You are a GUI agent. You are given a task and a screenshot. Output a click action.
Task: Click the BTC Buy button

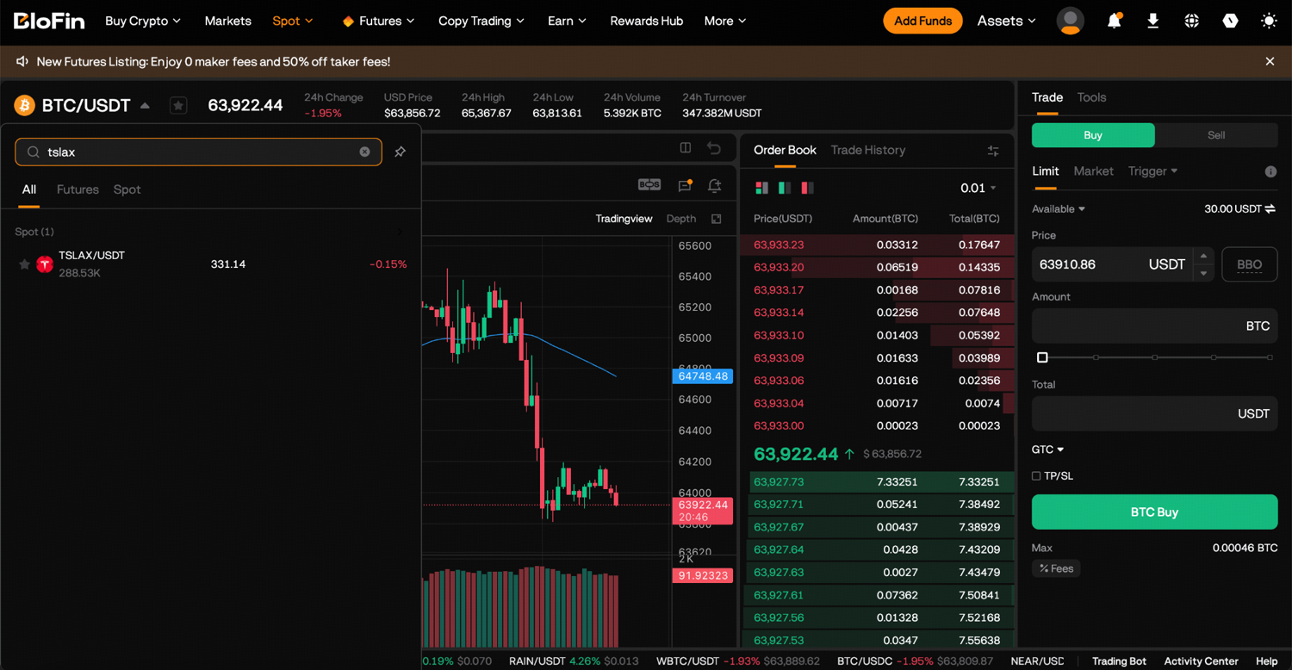(1154, 512)
